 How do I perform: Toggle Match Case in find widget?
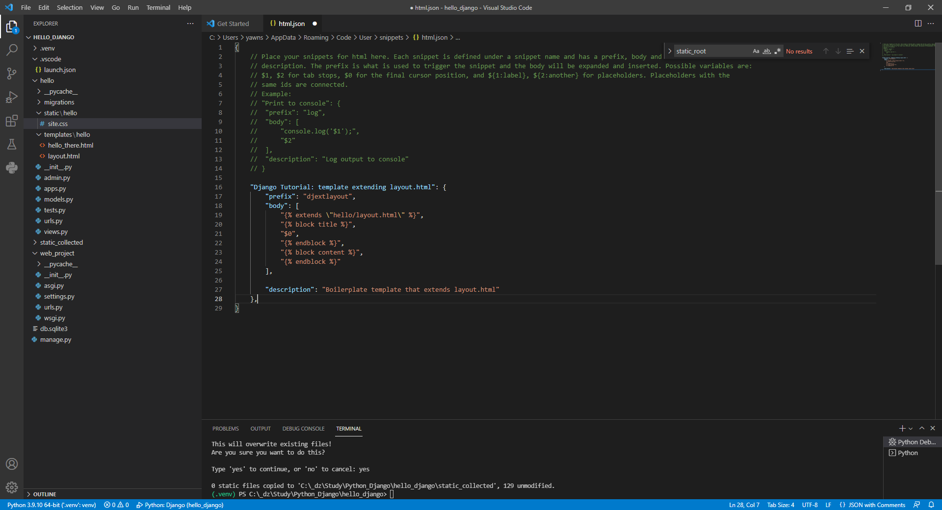(756, 51)
